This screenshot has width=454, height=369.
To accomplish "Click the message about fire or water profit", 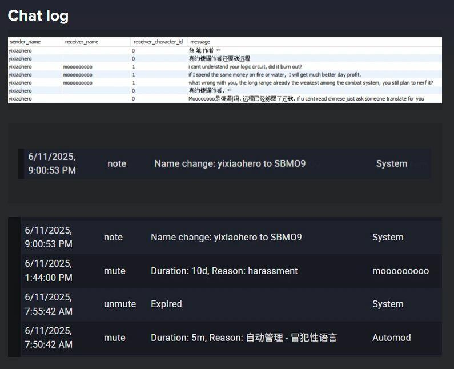I will pos(275,75).
